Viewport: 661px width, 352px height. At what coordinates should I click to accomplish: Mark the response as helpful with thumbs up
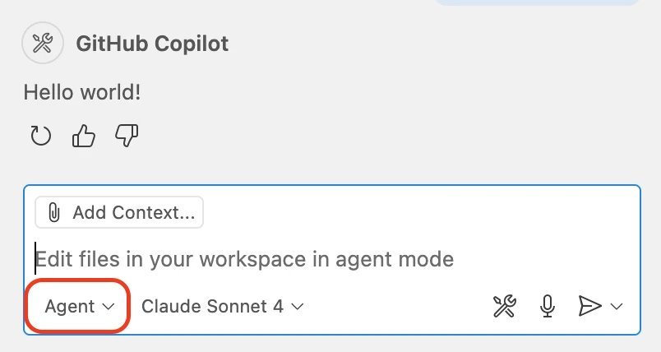(84, 136)
